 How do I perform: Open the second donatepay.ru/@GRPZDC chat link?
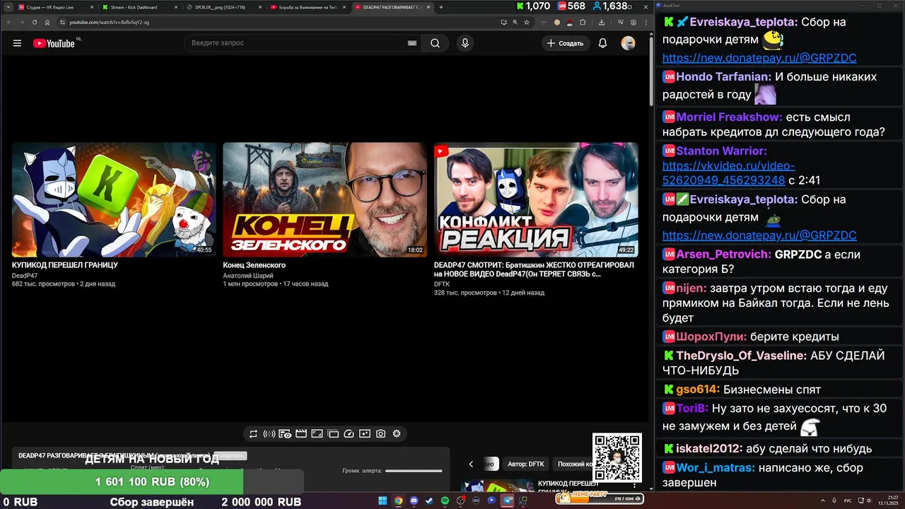point(759,235)
